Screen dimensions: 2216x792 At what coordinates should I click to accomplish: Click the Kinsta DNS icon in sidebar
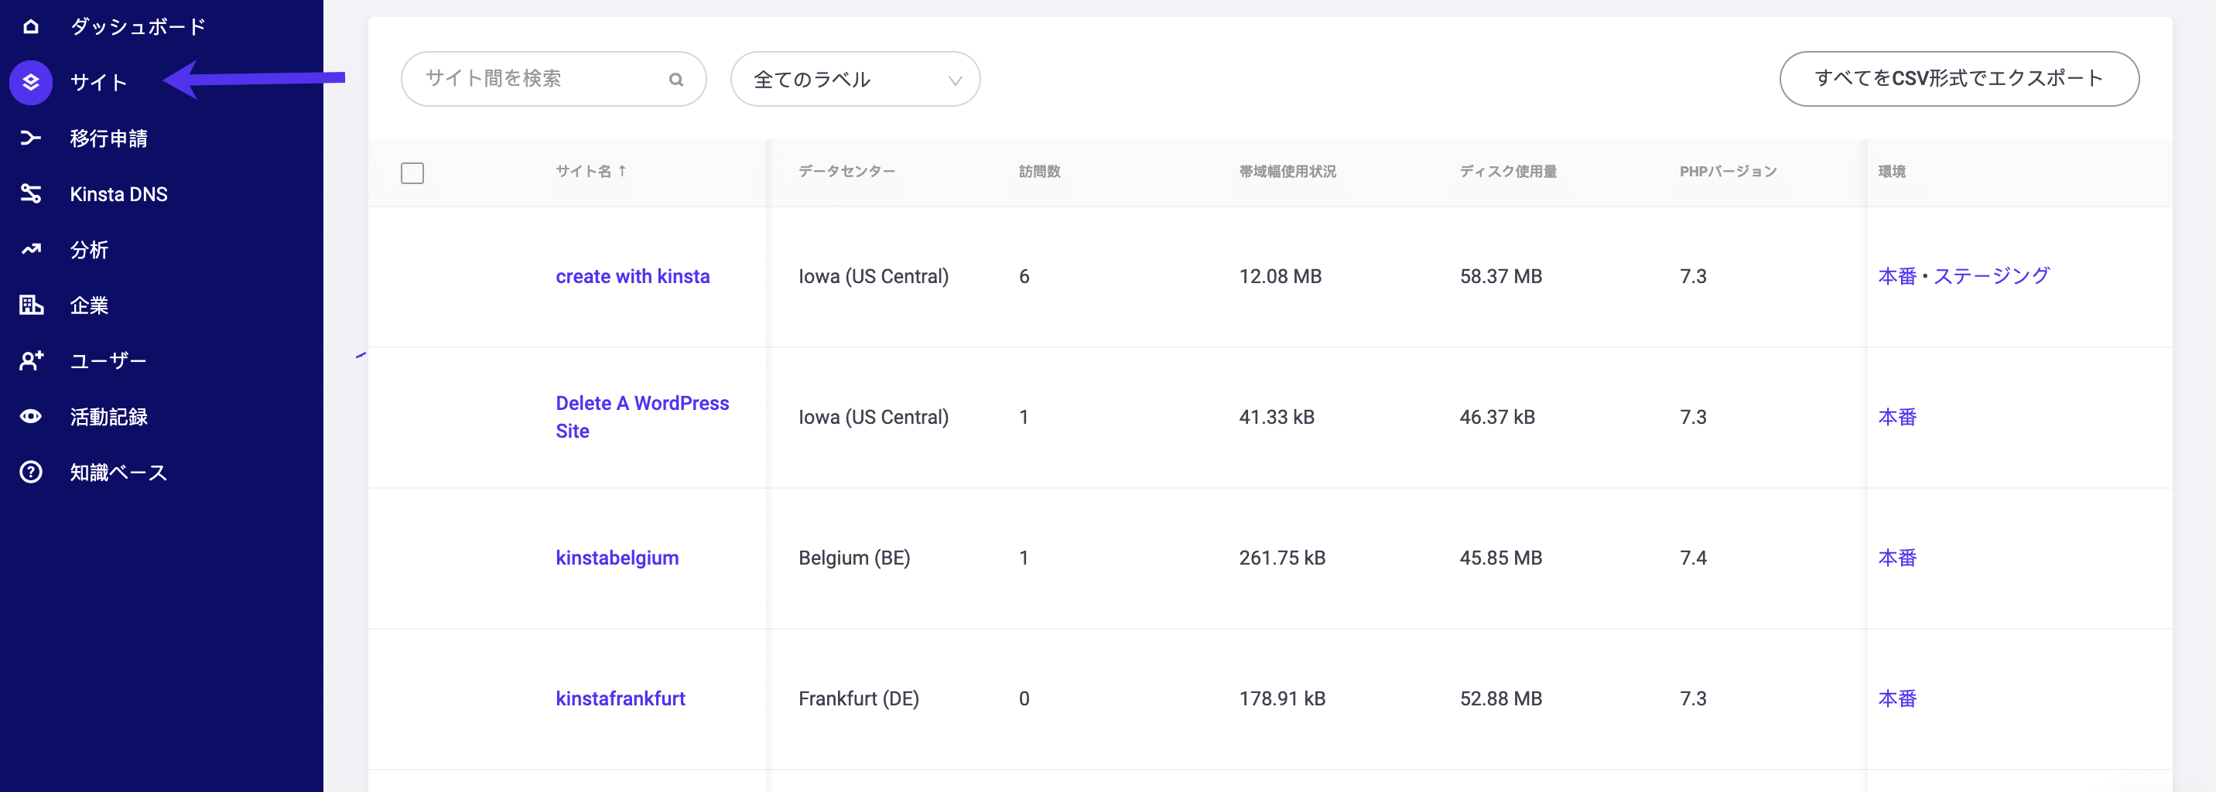click(x=30, y=193)
